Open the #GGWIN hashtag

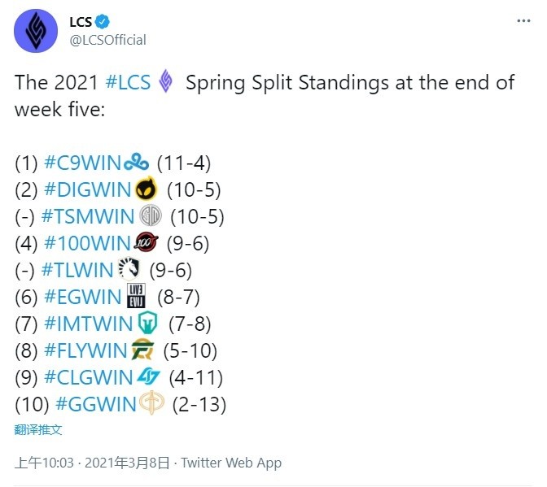point(95,404)
